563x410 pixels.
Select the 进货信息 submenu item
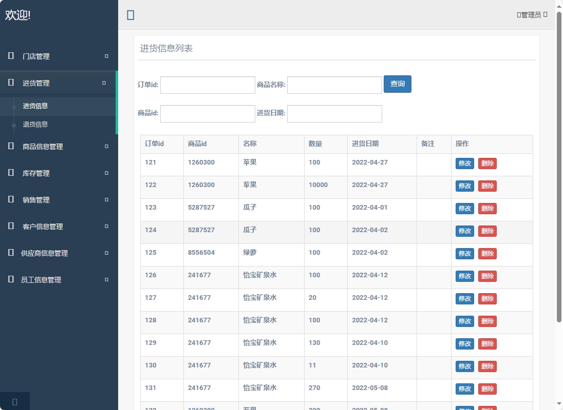coord(35,106)
